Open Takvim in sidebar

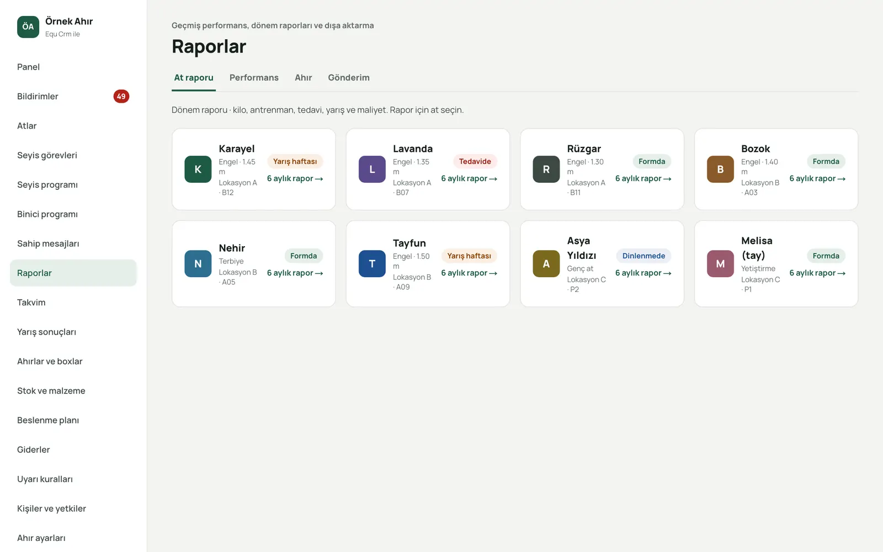(x=73, y=302)
